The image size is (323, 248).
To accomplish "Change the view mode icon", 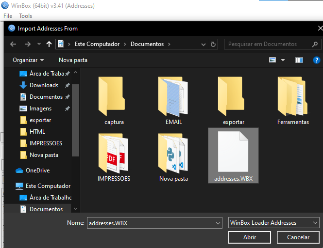I will tap(272, 60).
